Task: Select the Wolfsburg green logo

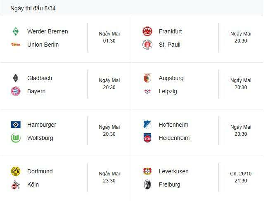Action: tap(16, 138)
